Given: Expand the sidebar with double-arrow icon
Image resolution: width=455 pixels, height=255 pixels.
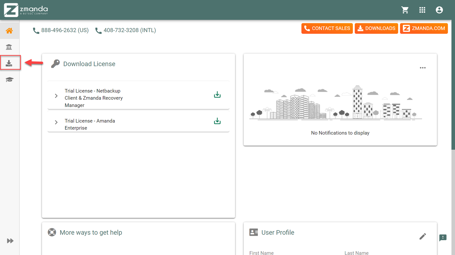Looking at the screenshot, I should pos(10,241).
